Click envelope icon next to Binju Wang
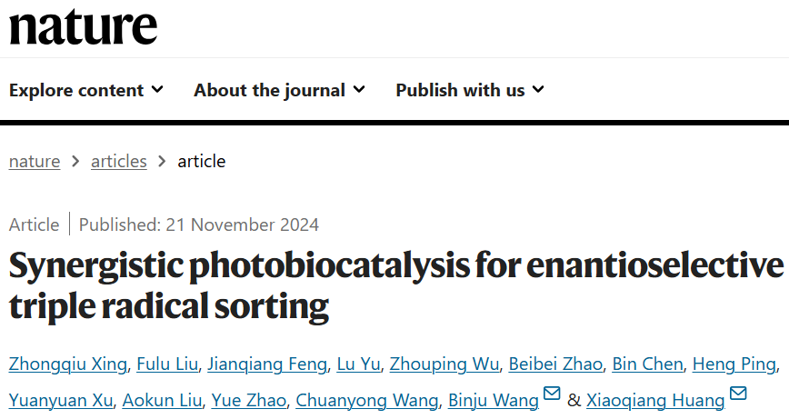 [552, 394]
